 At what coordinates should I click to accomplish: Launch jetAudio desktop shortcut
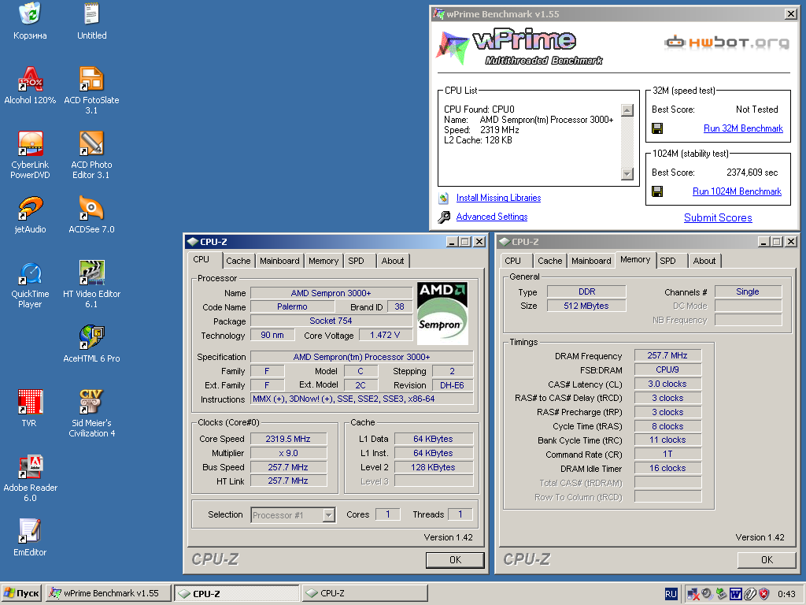coord(30,208)
